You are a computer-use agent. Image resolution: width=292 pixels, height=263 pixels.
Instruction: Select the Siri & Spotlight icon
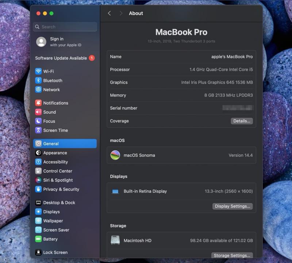pos(38,180)
